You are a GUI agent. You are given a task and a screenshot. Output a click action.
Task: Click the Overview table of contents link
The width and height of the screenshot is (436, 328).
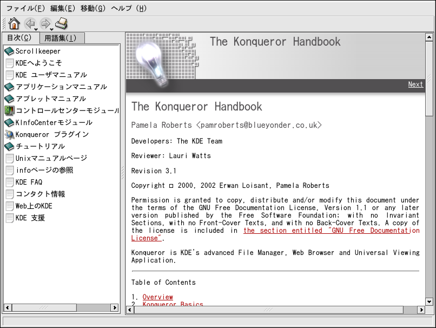(157, 297)
